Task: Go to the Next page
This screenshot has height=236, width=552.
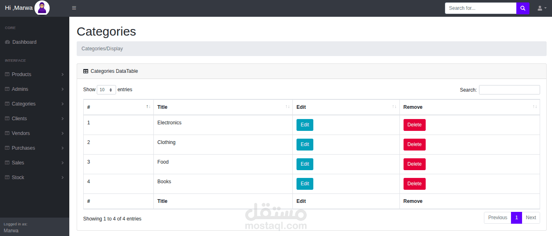Action: point(531,218)
